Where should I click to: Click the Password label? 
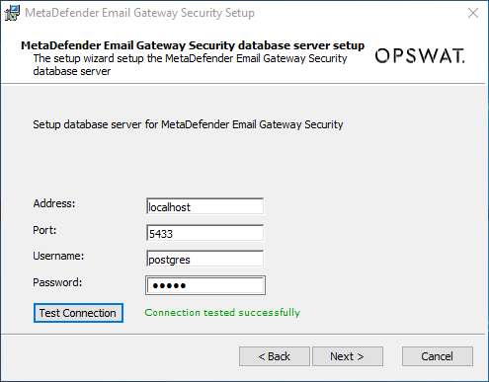[x=57, y=282]
